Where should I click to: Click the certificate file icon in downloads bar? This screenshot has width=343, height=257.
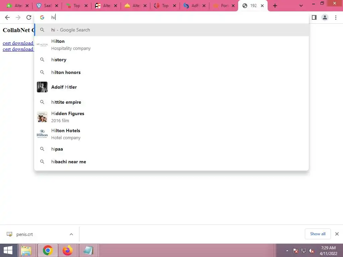[x=9, y=234]
